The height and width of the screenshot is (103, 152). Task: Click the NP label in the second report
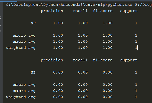(33, 72)
